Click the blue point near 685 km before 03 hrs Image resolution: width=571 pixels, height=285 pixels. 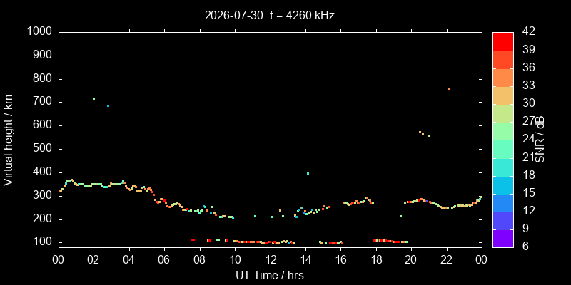click(x=108, y=105)
